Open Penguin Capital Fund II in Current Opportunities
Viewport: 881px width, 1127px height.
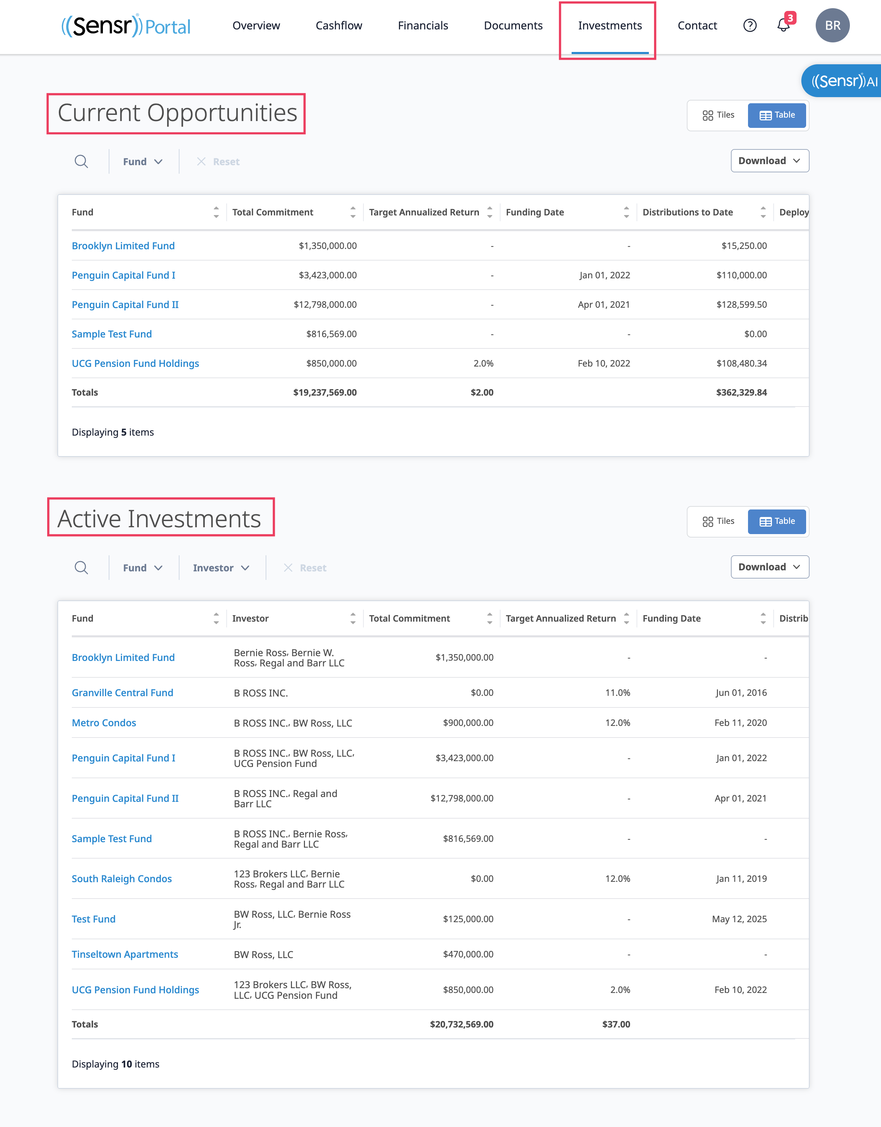point(125,304)
